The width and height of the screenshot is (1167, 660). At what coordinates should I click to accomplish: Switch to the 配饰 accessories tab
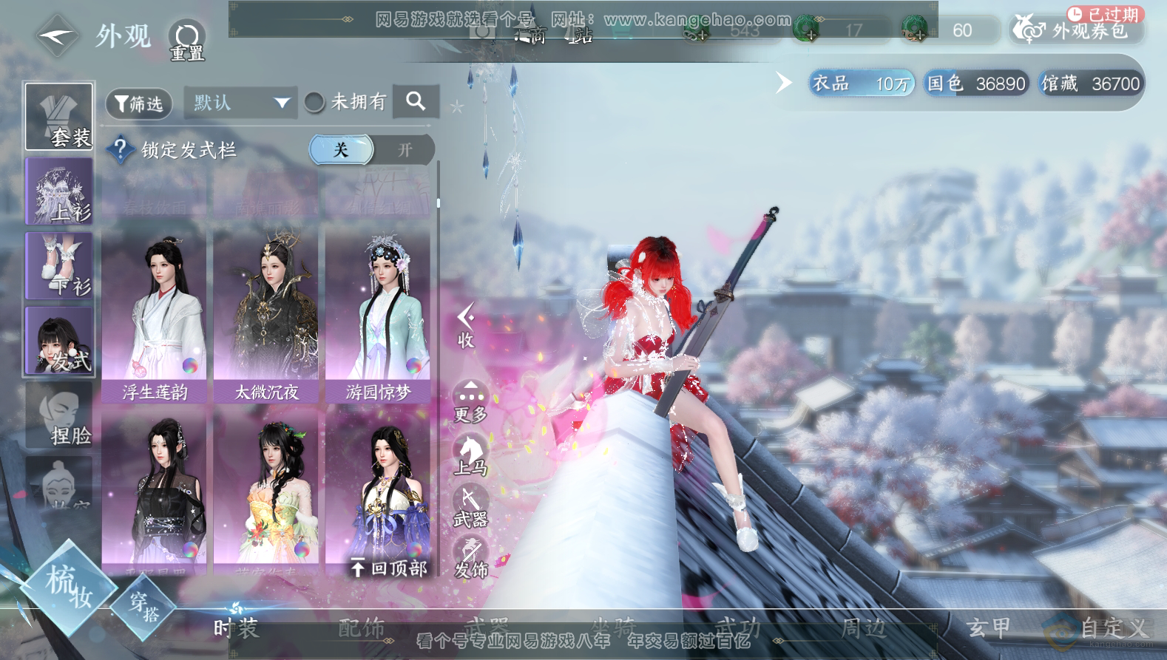pos(362,628)
